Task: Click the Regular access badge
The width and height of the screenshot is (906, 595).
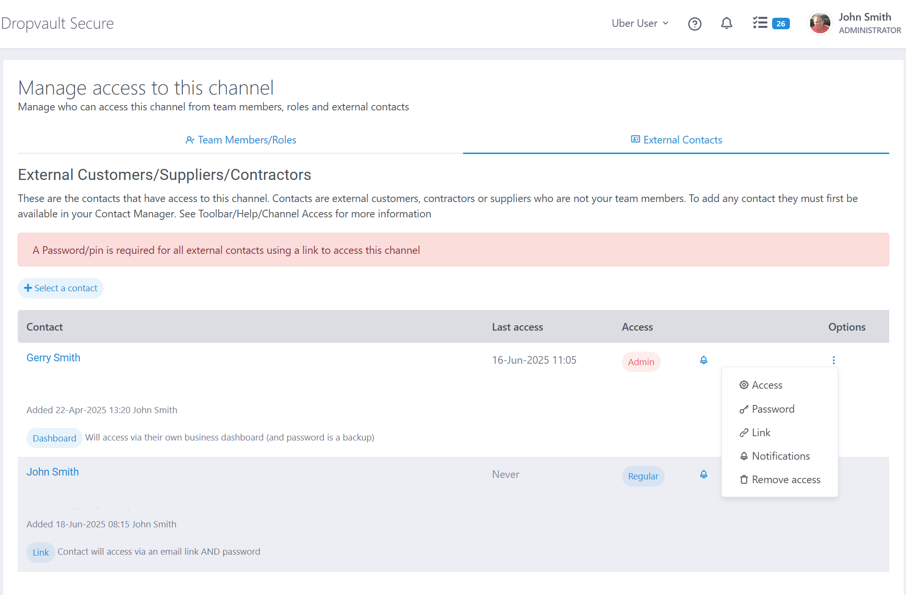Action: click(643, 476)
